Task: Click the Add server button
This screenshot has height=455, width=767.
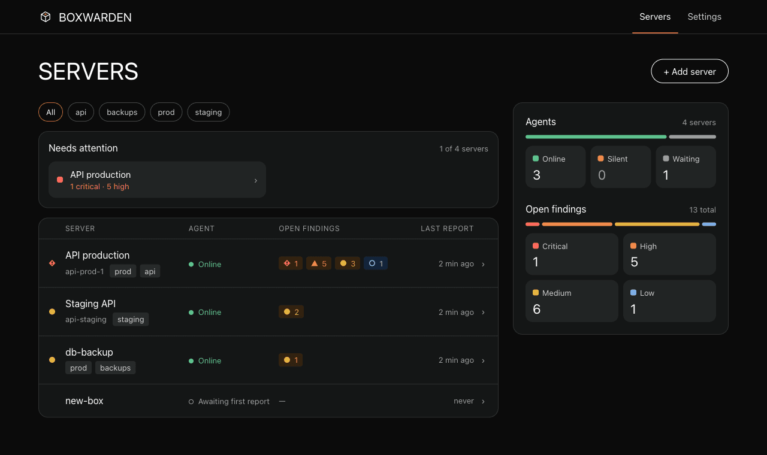Action: point(690,71)
